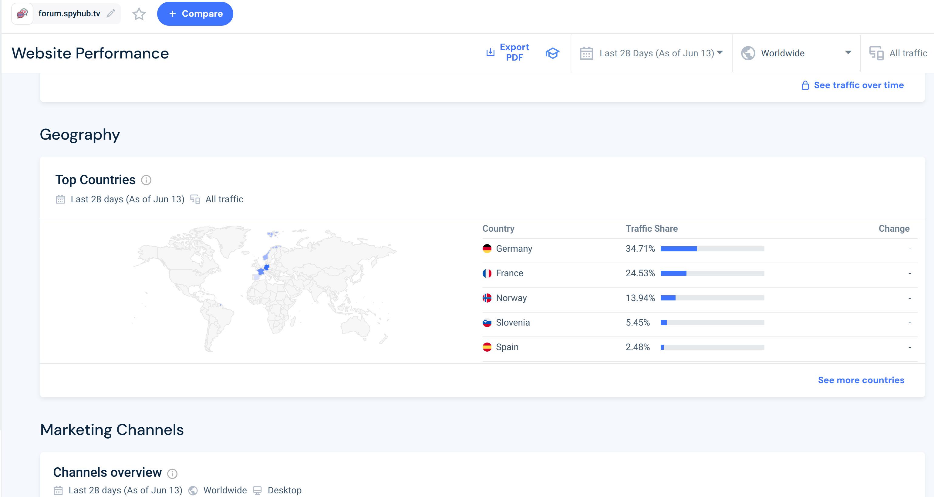
Task: Select the France country row
Action: [509, 273]
